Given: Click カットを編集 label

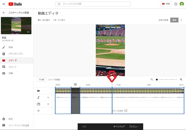Looking at the screenshot, I should click(54, 80).
